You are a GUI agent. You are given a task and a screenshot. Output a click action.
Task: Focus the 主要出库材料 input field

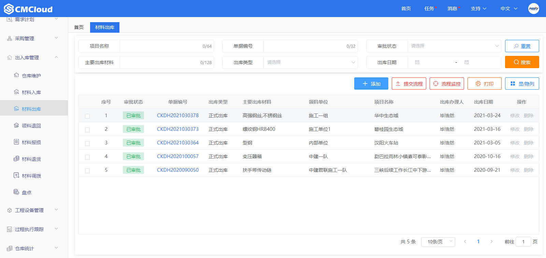click(167, 62)
